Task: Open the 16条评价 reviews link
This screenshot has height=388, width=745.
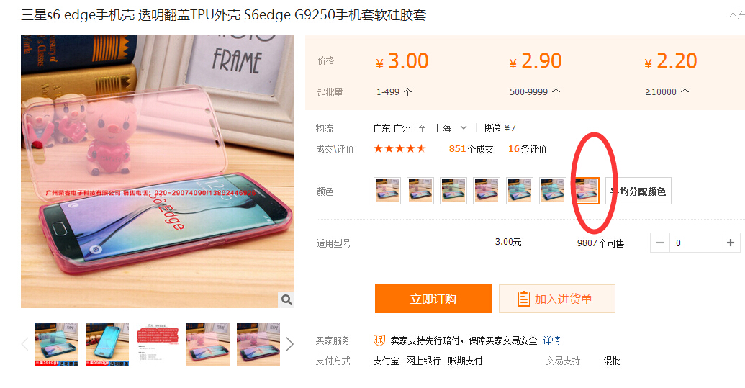Action: (528, 149)
